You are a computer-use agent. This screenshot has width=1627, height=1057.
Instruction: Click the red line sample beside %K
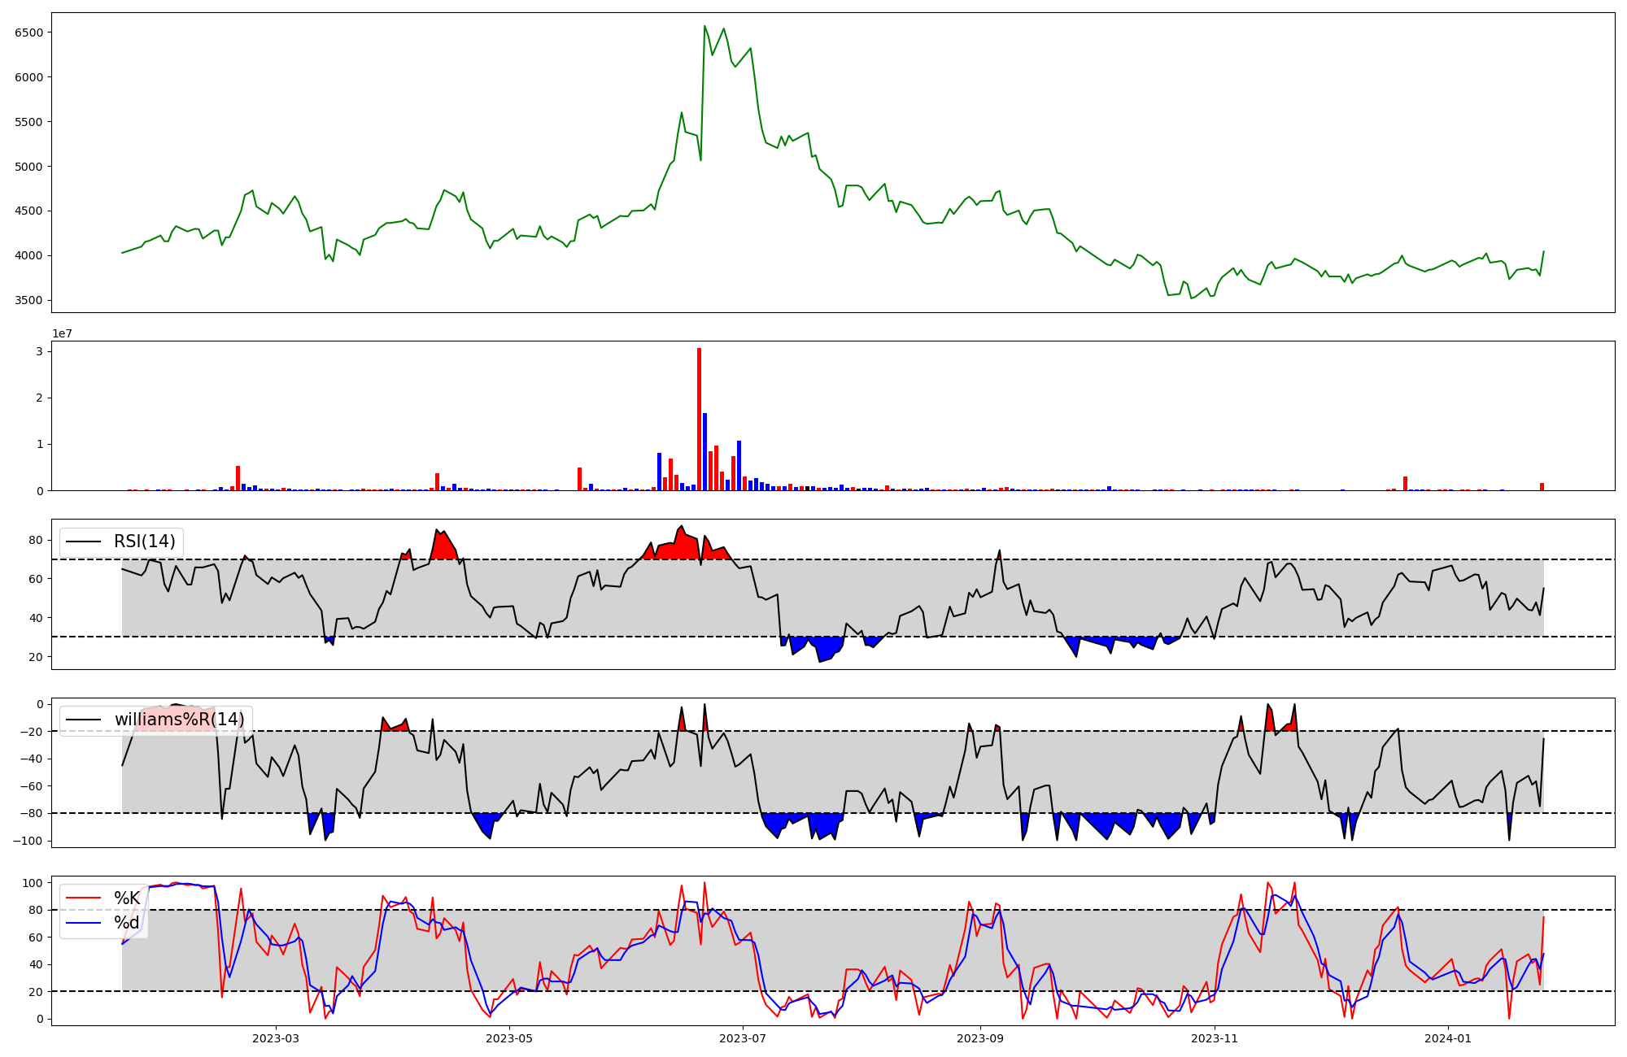[x=84, y=898]
